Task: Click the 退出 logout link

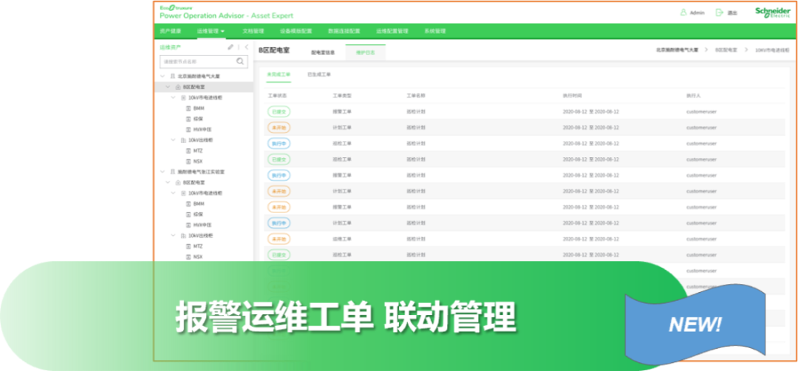Action: point(732,13)
